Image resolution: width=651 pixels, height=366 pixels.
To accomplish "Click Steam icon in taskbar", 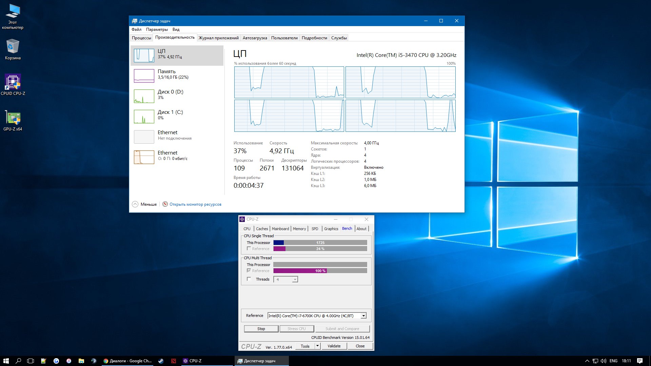I will point(161,361).
